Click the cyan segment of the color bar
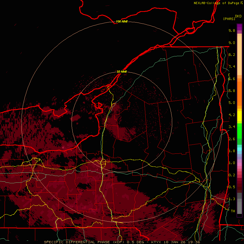 239,149
